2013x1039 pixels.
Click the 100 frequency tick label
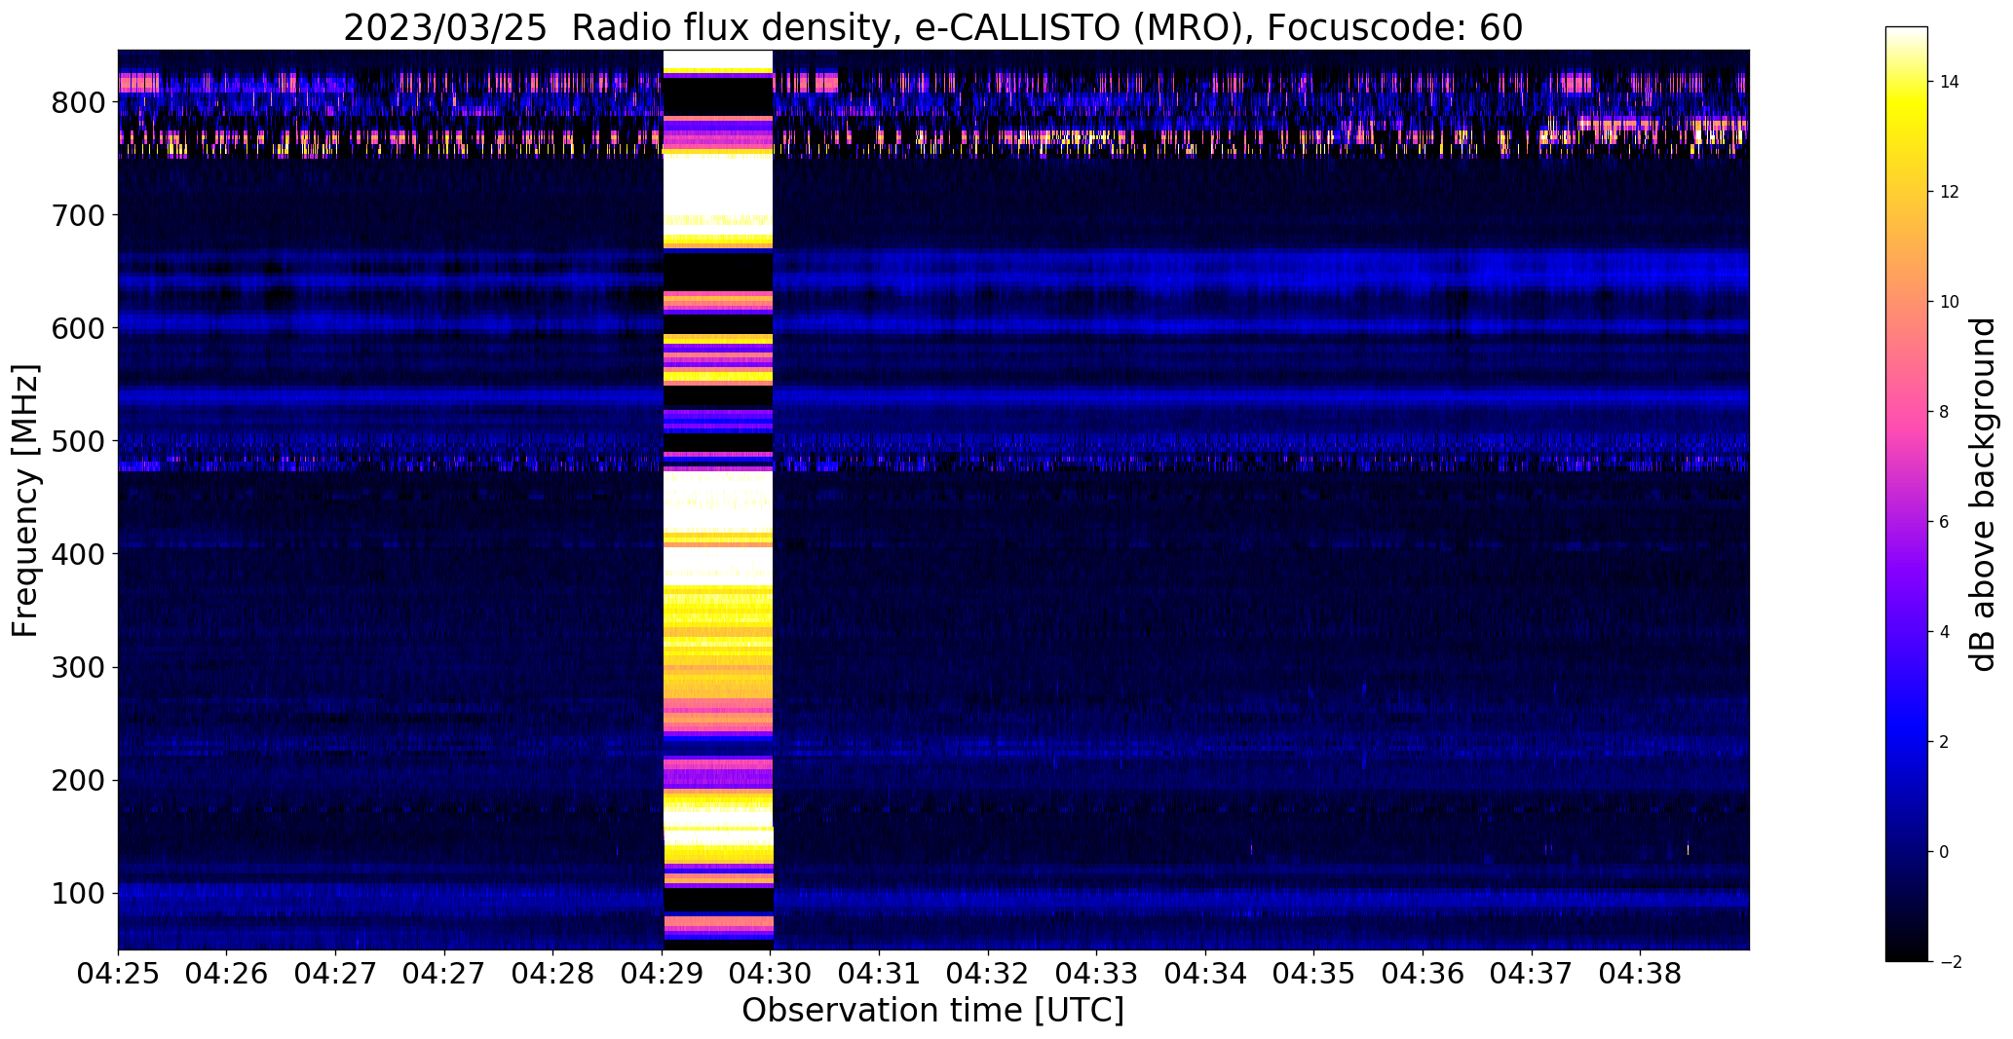click(x=79, y=893)
